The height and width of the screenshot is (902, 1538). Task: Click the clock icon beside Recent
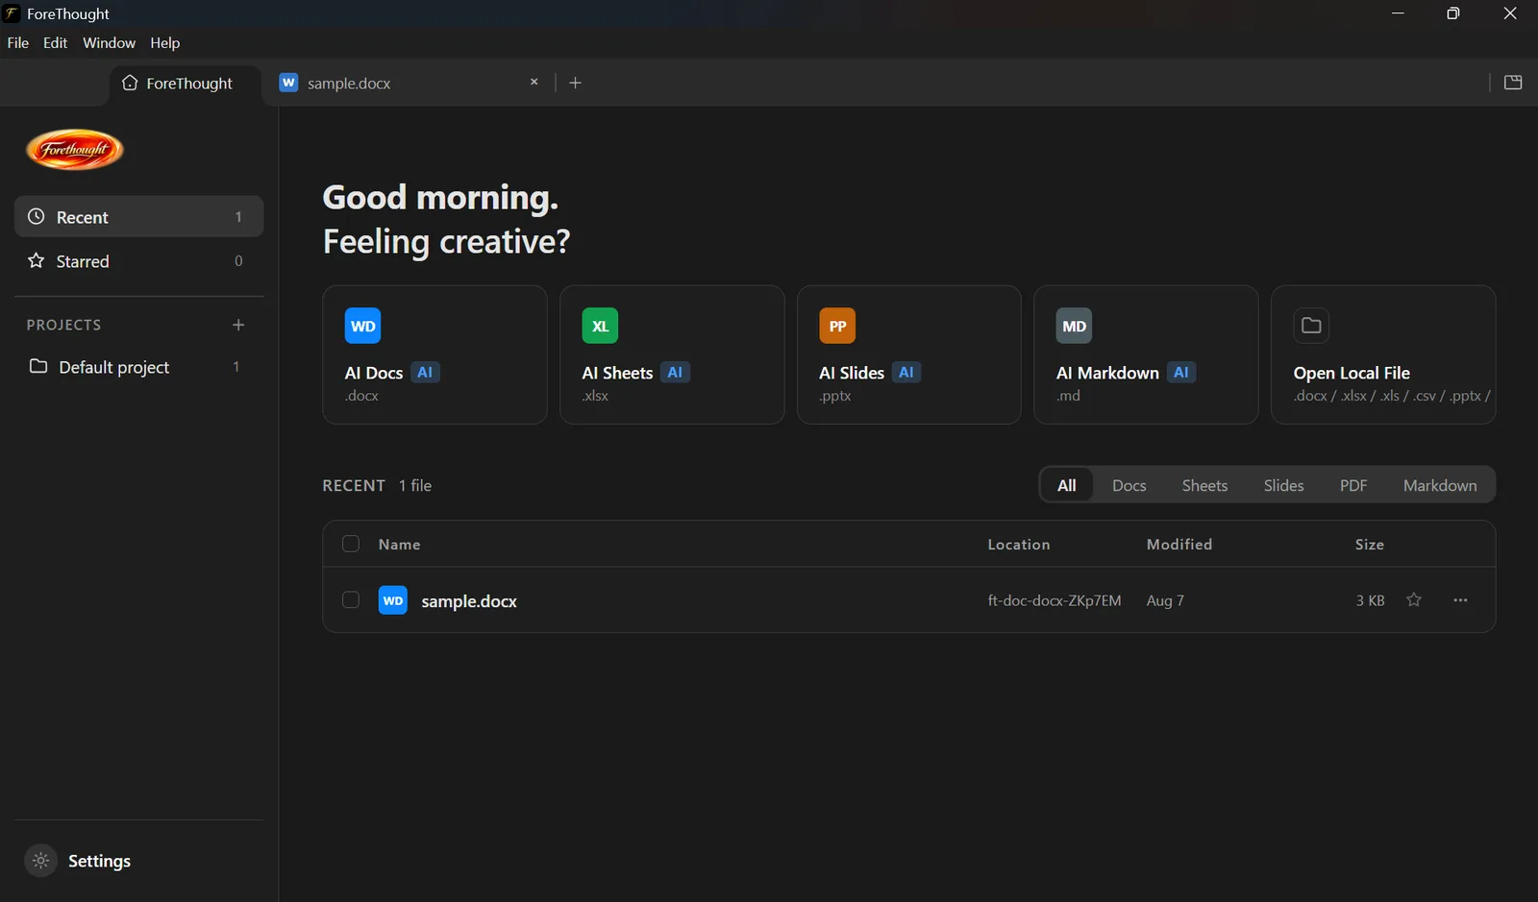pos(37,216)
